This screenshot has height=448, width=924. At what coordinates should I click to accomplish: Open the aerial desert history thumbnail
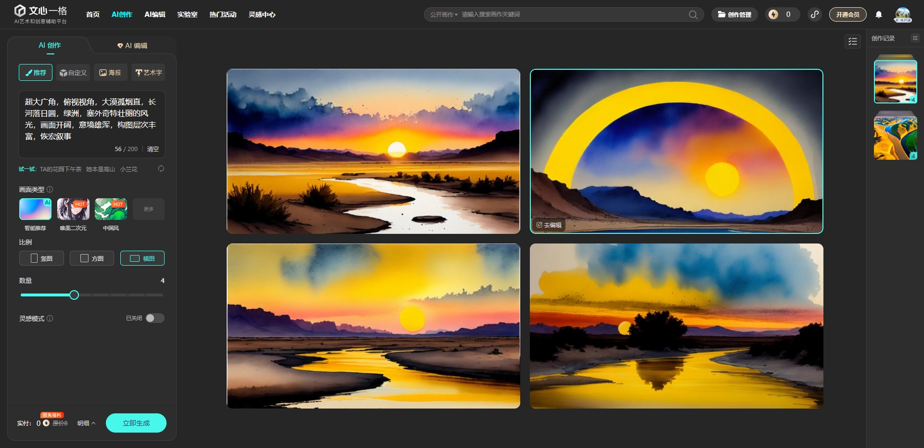click(896, 138)
